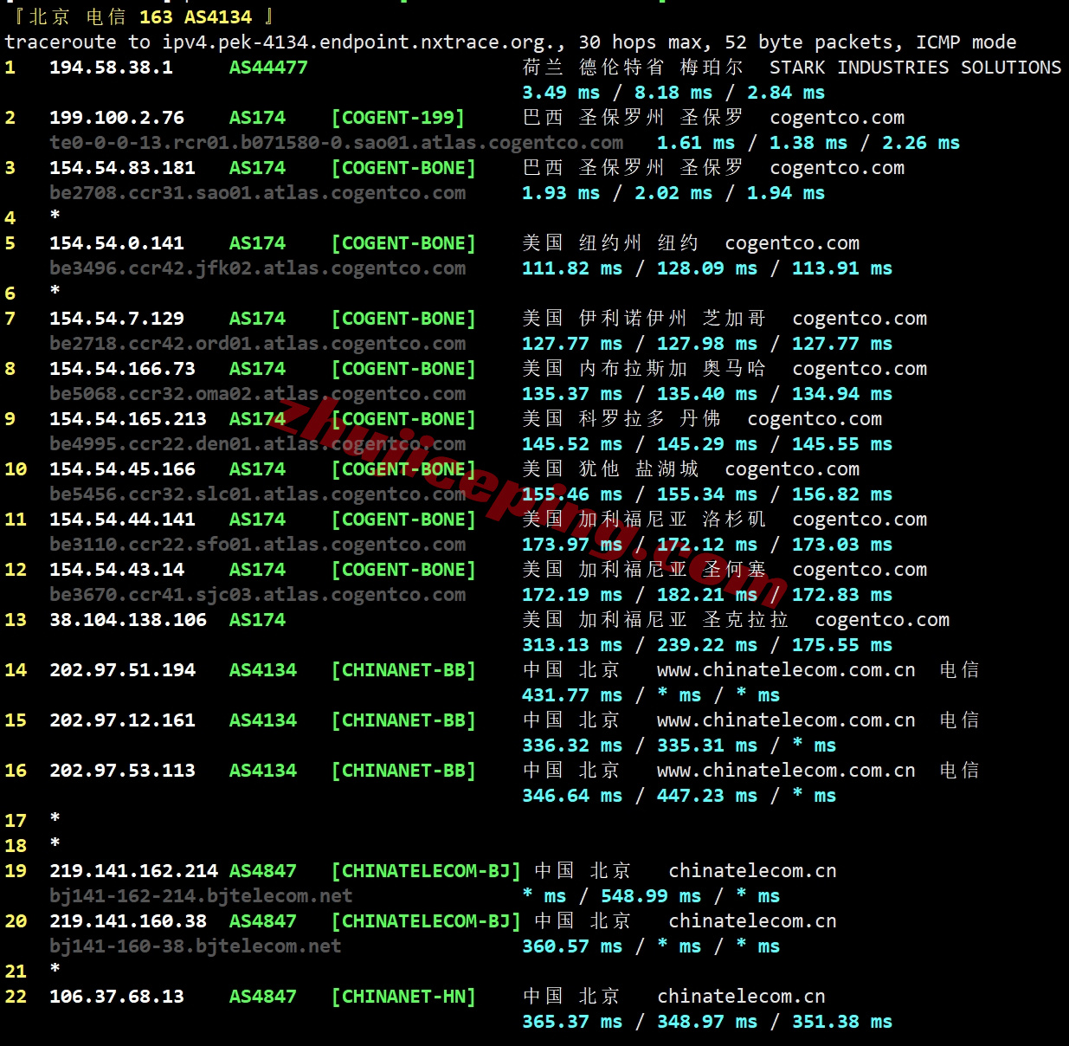The image size is (1069, 1046).
Task: Select hostname be3670.ccr41.sjc03.atlas.cogentco.com
Action: pos(258,594)
